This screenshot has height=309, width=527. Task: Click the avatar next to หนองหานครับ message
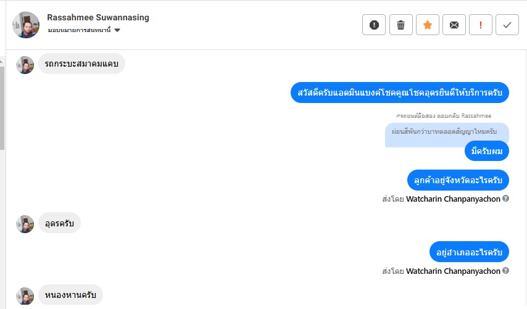tap(25, 296)
